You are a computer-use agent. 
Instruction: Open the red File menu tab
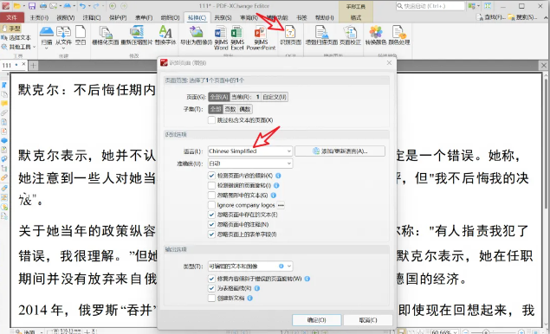12,17
